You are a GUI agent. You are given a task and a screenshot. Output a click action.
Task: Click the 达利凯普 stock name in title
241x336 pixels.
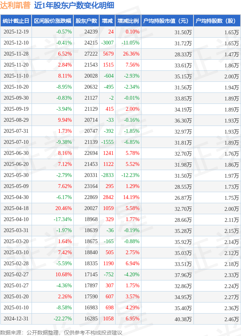[x=15, y=5]
